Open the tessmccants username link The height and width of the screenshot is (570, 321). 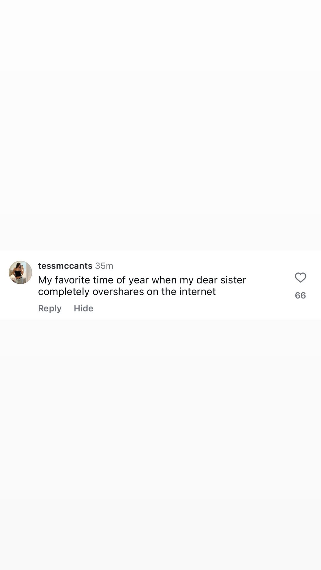(65, 266)
